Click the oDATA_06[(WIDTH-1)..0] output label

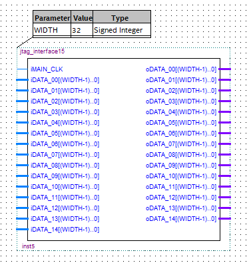click(x=181, y=134)
